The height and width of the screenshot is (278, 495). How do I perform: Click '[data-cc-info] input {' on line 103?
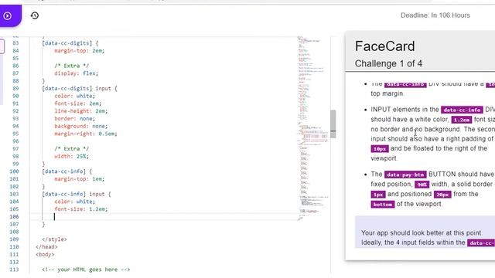click(77, 194)
